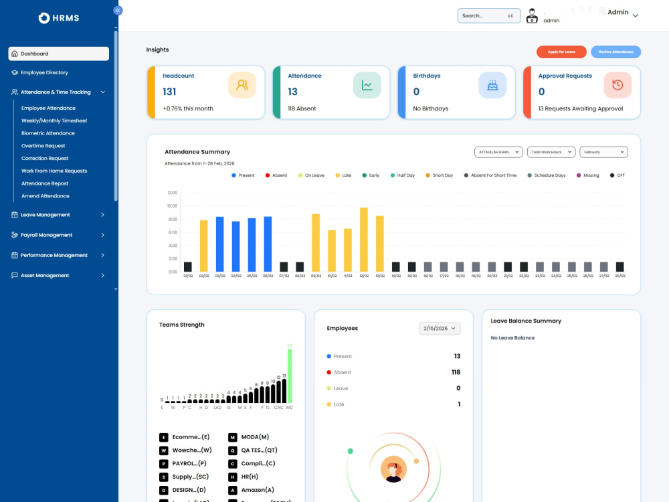
Task: Click the 12/02 attendance bar in chart
Action: click(x=364, y=240)
